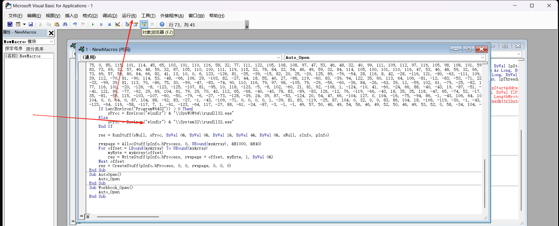Close the background code window
559x226 pixels.
518,45
